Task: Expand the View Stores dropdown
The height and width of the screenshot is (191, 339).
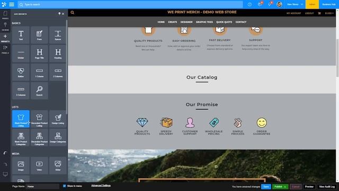Action: (x=295, y=4)
